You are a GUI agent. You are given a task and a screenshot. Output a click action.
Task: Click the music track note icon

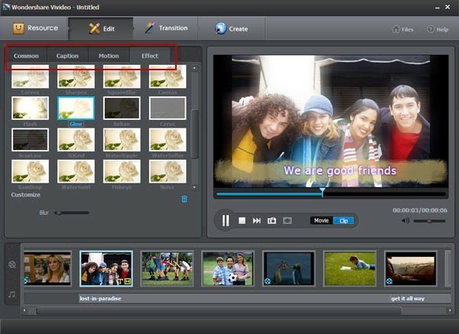[x=11, y=293]
